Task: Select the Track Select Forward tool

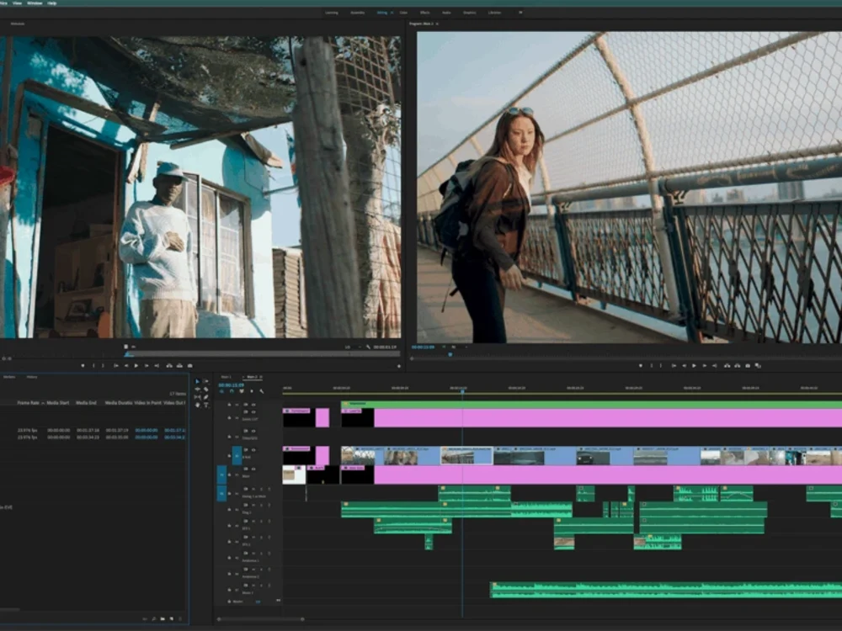Action: pos(205,381)
